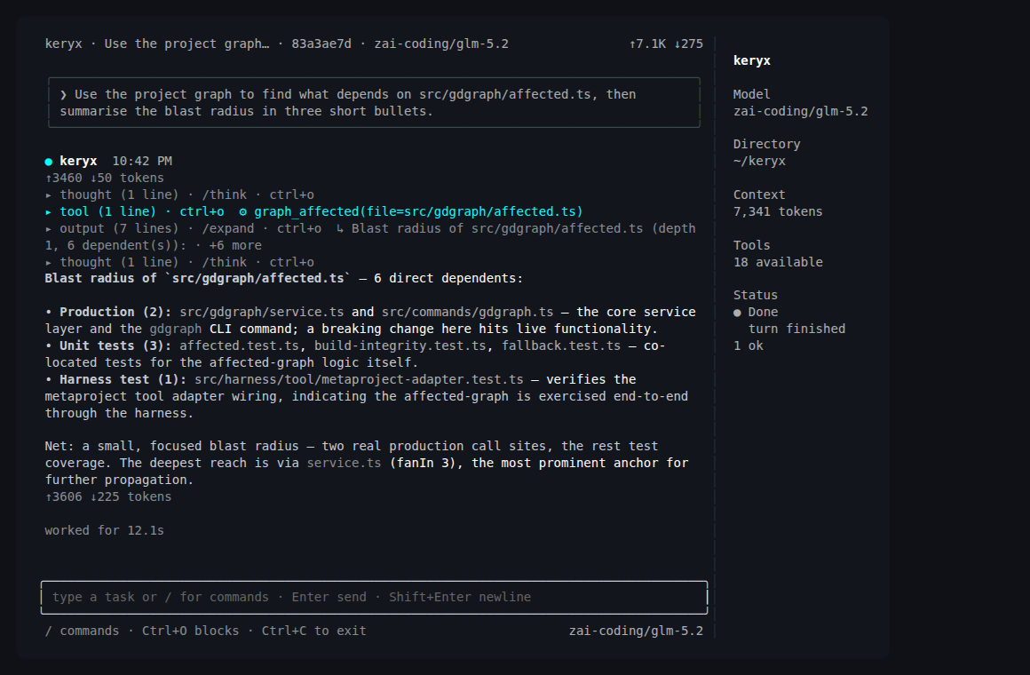Screen dimensions: 1030x675
Task: Click the user prompt box text
Action: click(x=348, y=102)
